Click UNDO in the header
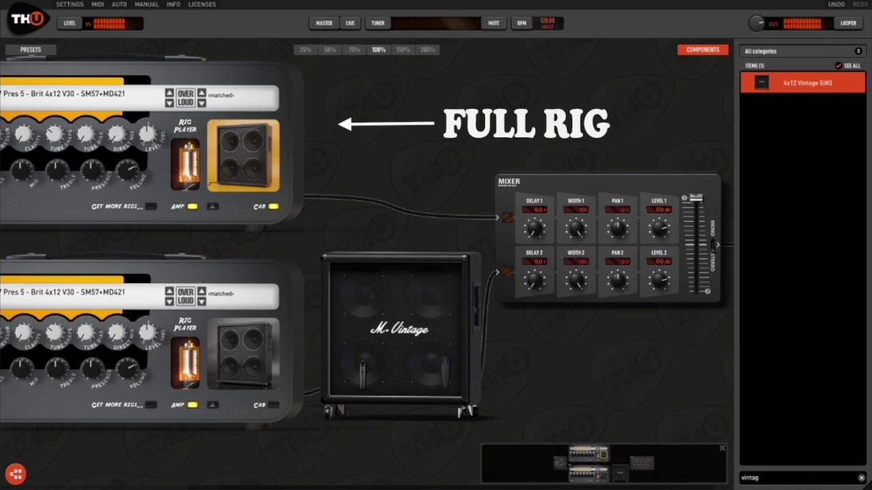The height and width of the screenshot is (490, 872). 836,4
